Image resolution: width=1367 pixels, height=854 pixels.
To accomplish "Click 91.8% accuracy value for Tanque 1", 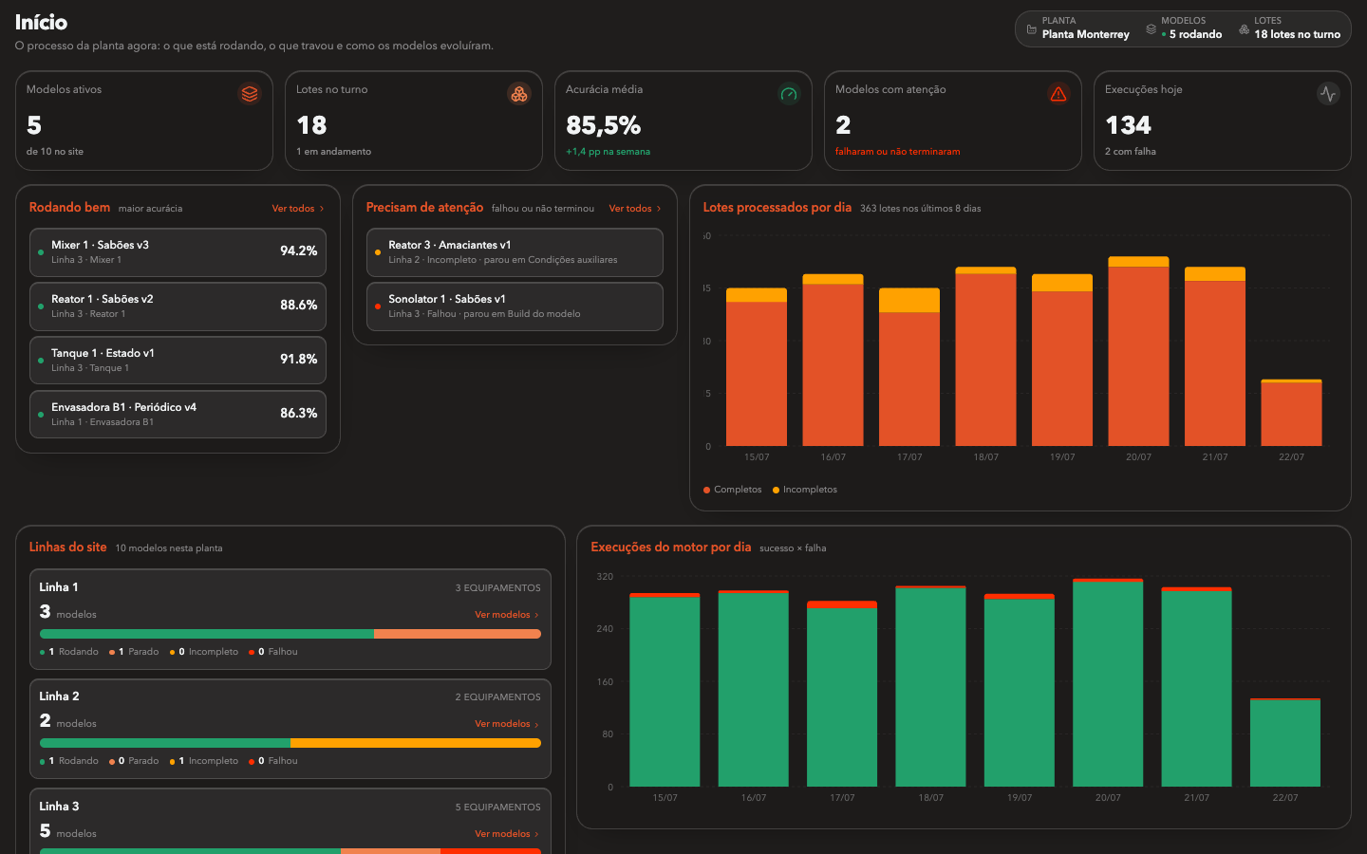I will [x=298, y=360].
